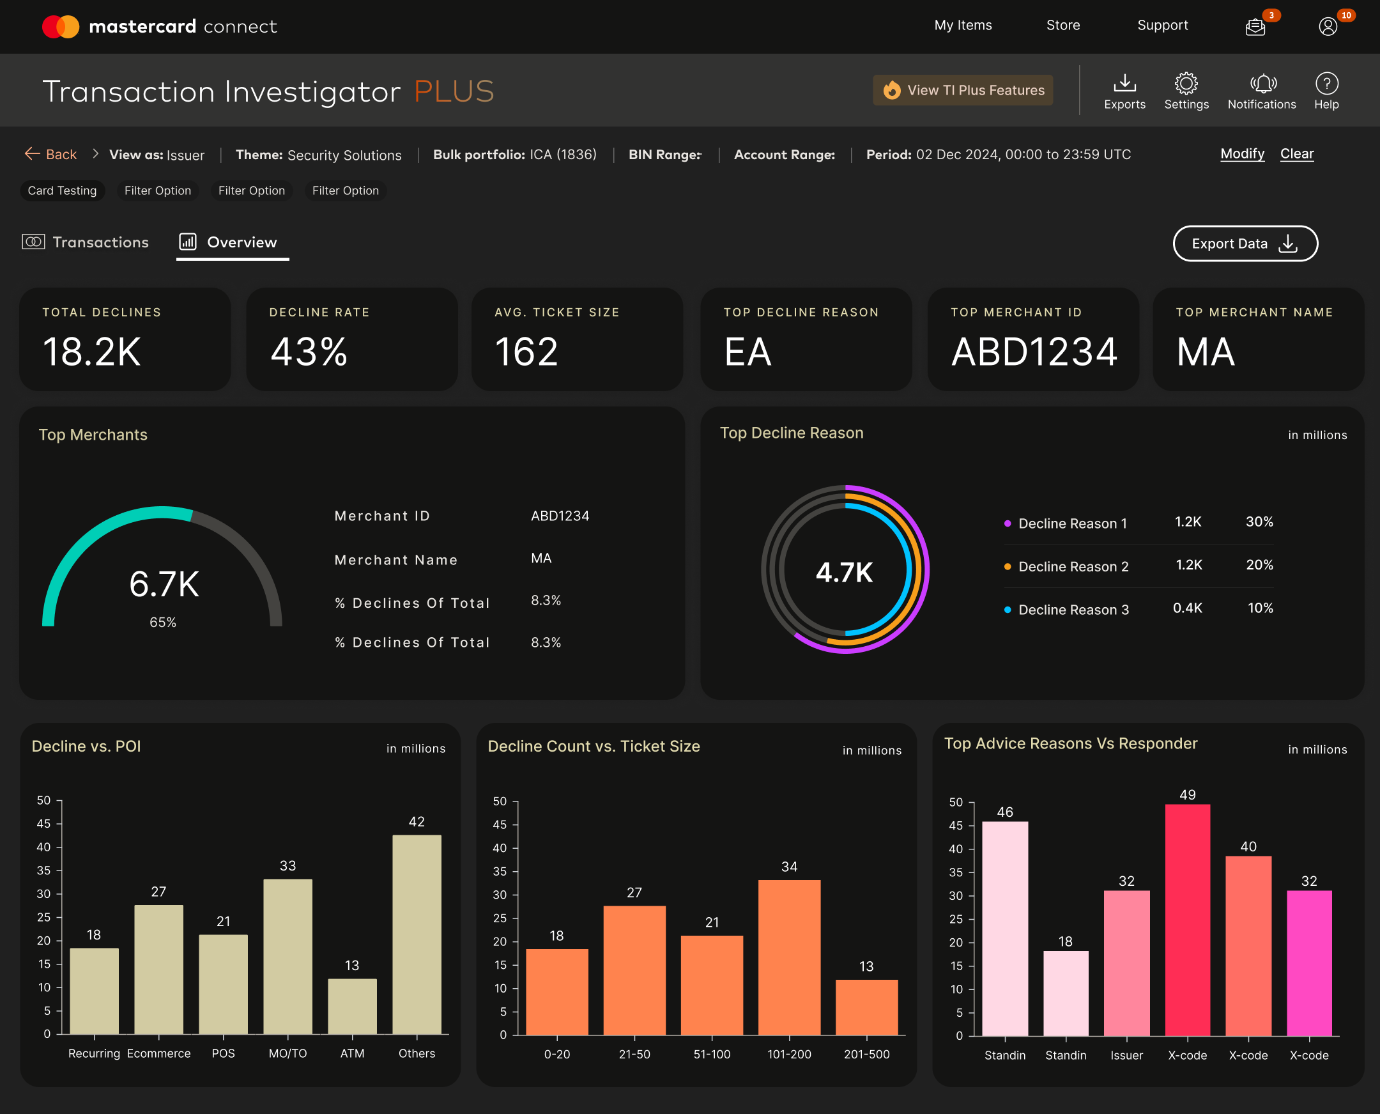This screenshot has width=1380, height=1114.
Task: Open the Store menu
Action: click(x=1063, y=26)
